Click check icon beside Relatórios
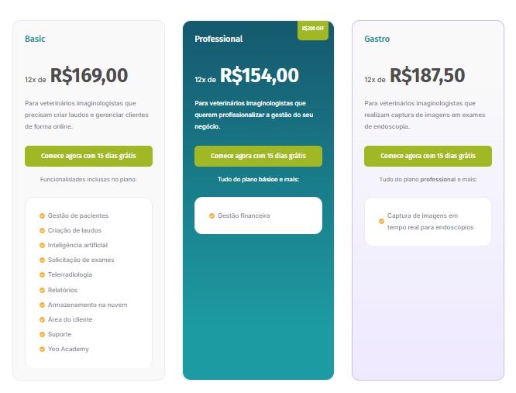 click(42, 290)
